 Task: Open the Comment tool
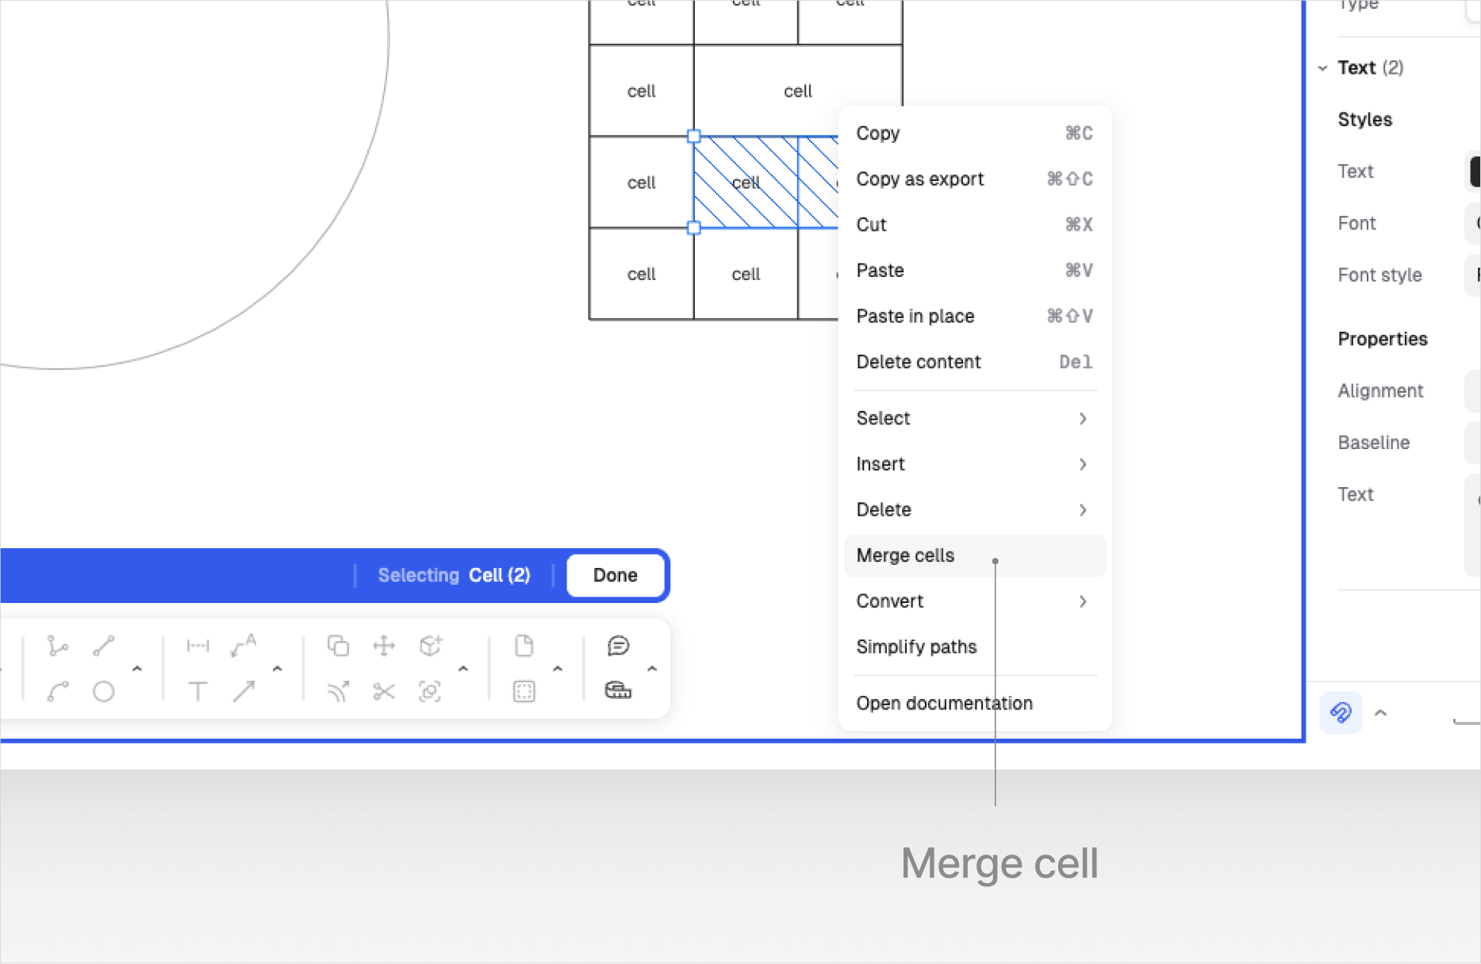coord(618,646)
